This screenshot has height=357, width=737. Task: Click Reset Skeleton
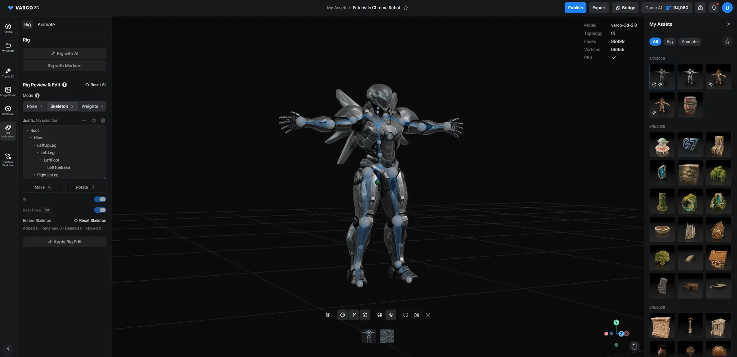click(x=90, y=221)
